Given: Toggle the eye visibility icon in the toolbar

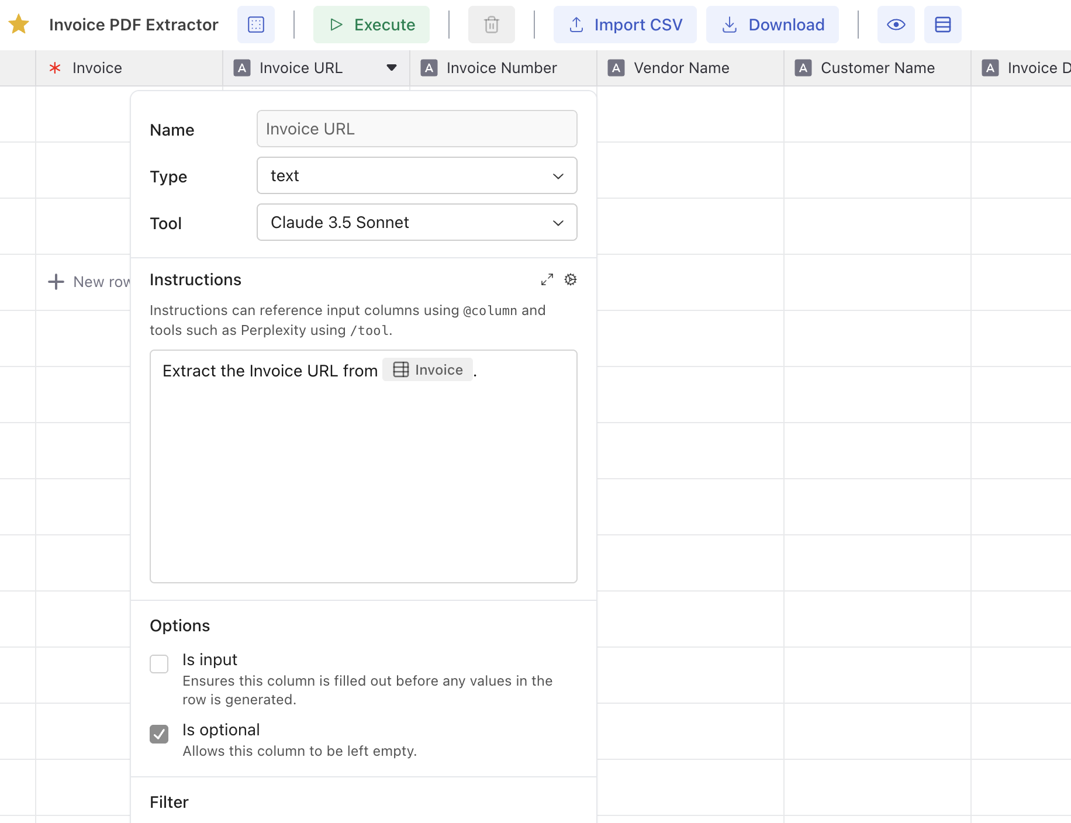Looking at the screenshot, I should (x=896, y=25).
